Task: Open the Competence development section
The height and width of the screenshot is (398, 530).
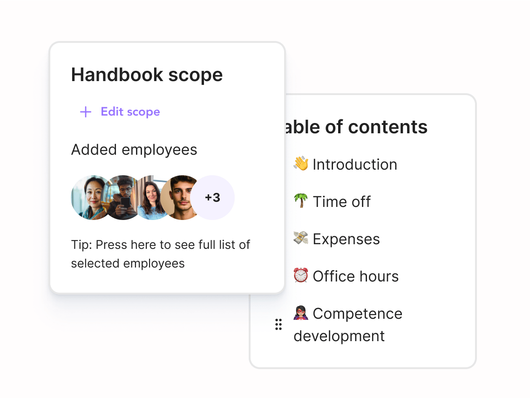Action: pos(358,314)
